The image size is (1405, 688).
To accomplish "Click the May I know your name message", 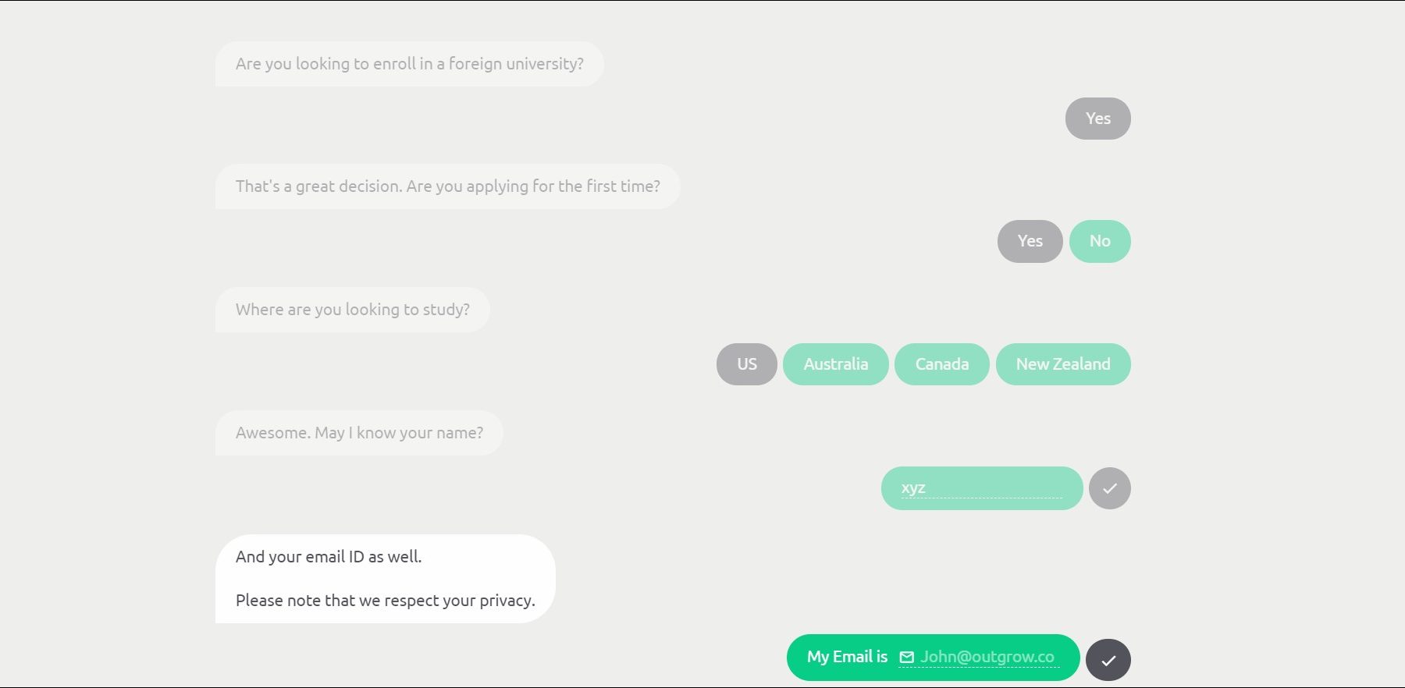I will tap(359, 433).
